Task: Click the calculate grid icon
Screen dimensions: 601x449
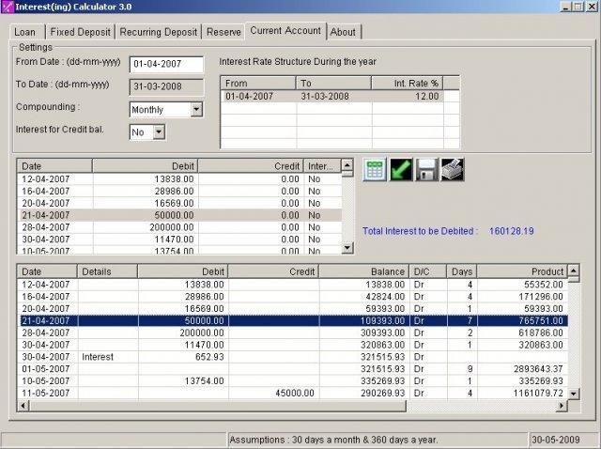Action: click(376, 170)
